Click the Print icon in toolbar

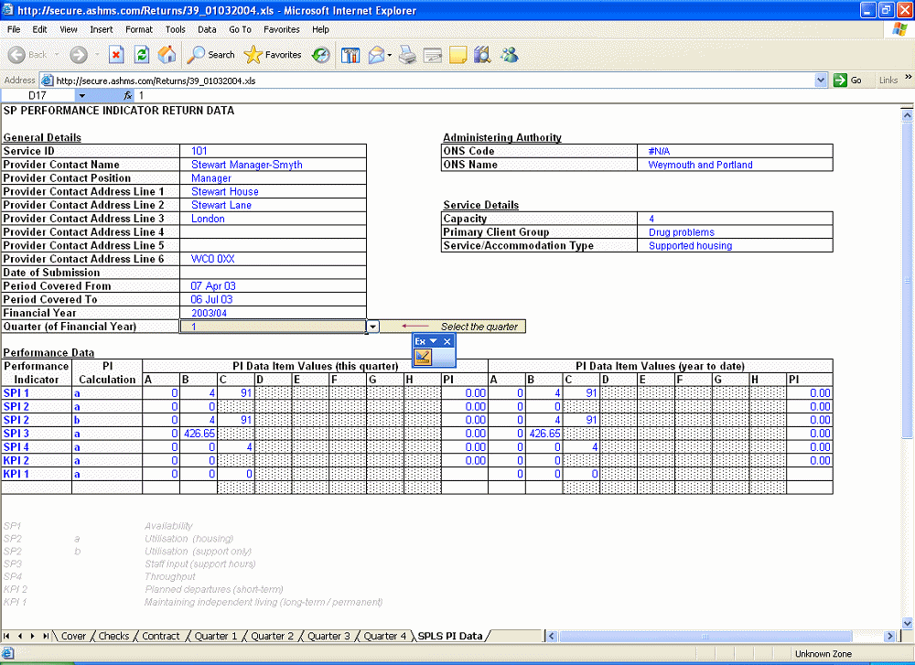tap(407, 55)
